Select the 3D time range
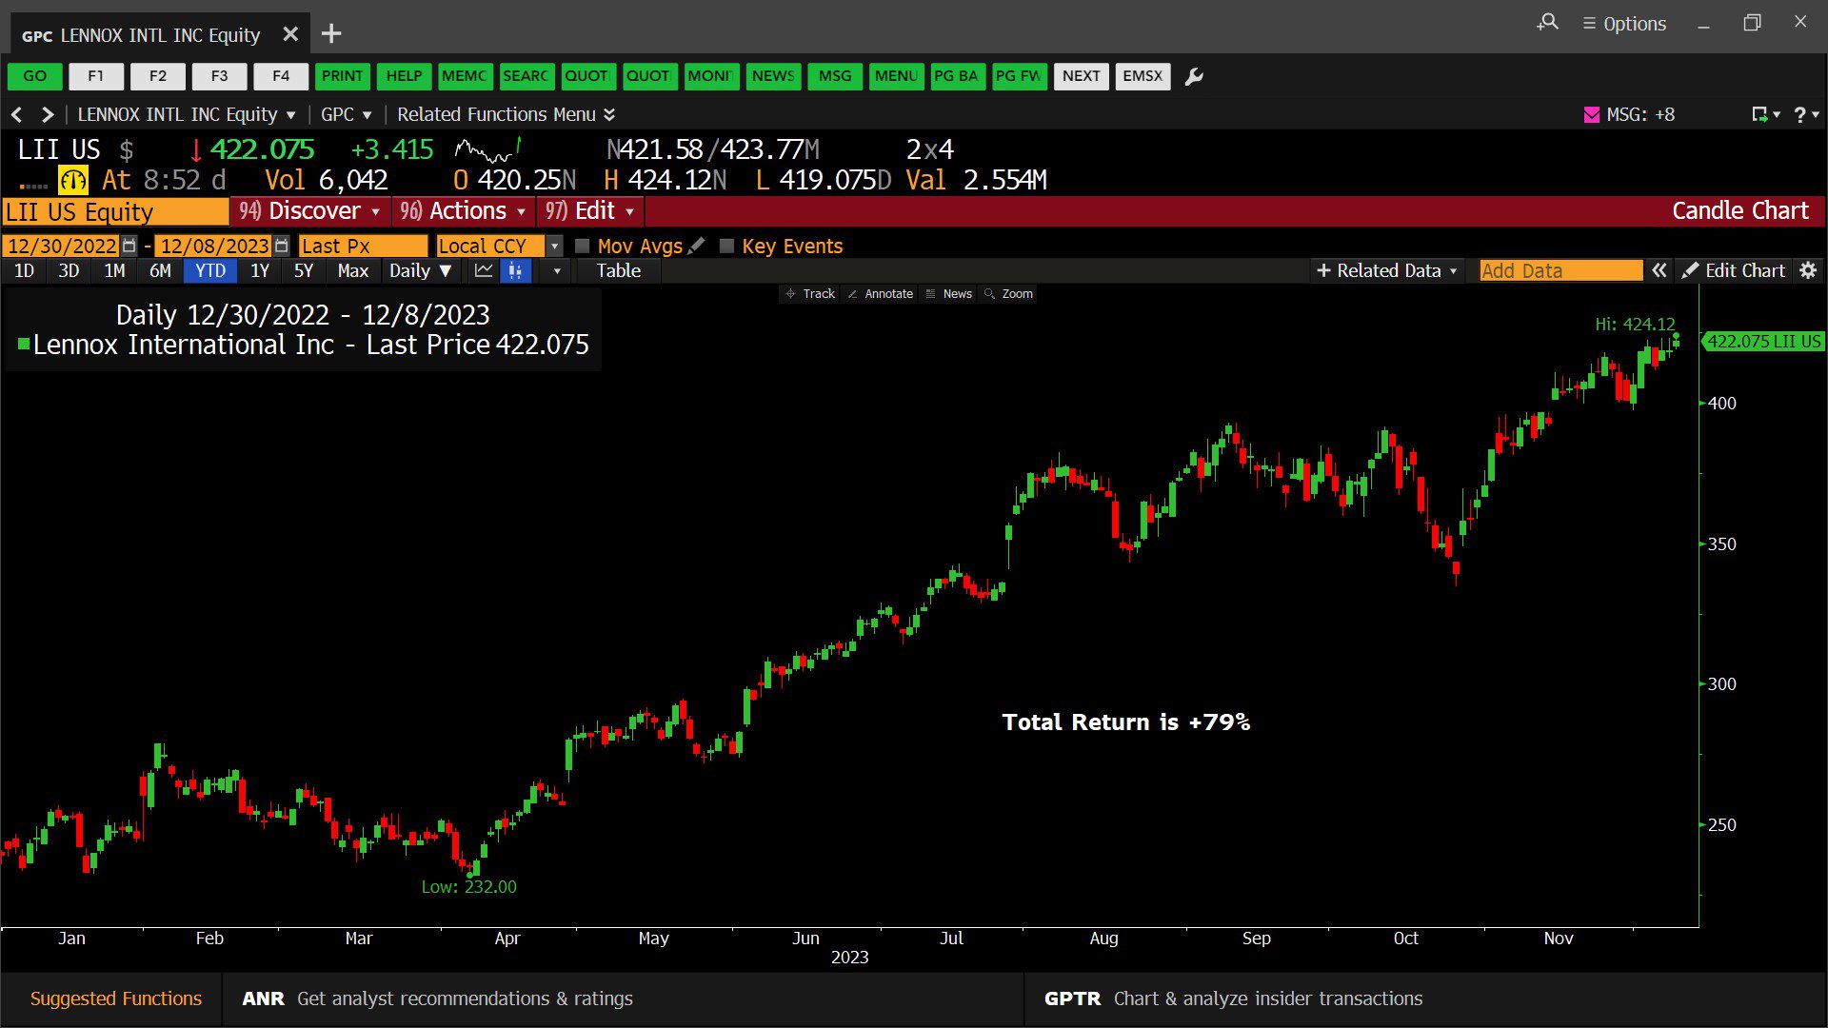 [x=69, y=270]
